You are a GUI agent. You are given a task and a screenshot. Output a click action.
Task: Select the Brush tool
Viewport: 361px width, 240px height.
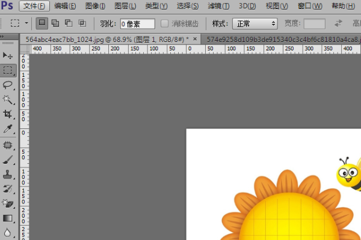tap(8, 160)
